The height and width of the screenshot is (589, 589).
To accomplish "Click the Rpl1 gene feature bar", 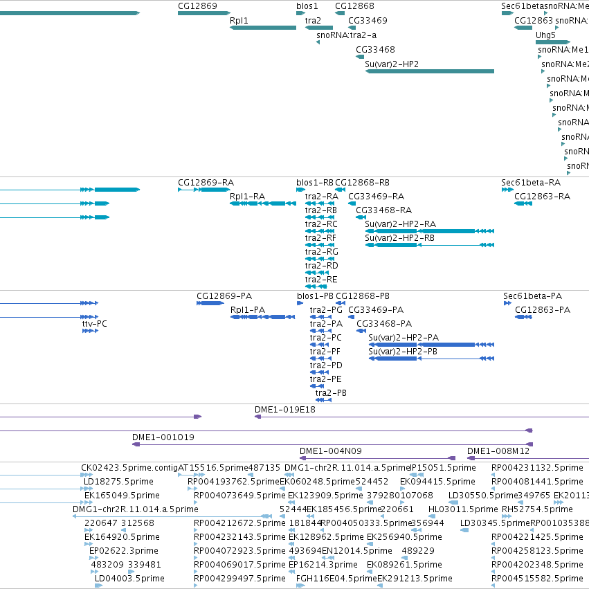I will coord(263,28).
